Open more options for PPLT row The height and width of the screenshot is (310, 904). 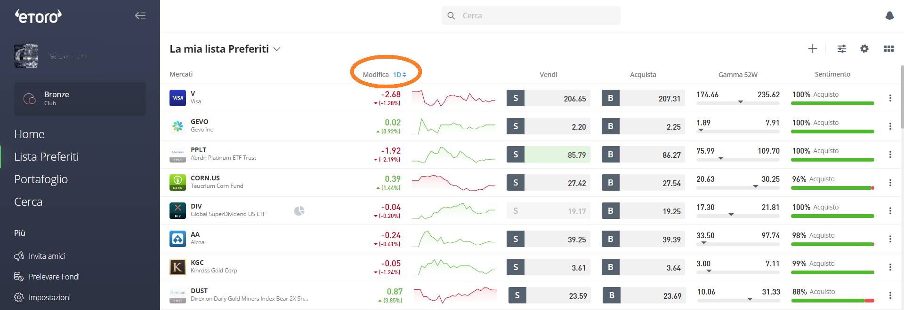(x=890, y=154)
